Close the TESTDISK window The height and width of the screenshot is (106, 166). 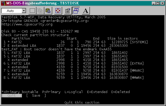(x=162, y=3)
